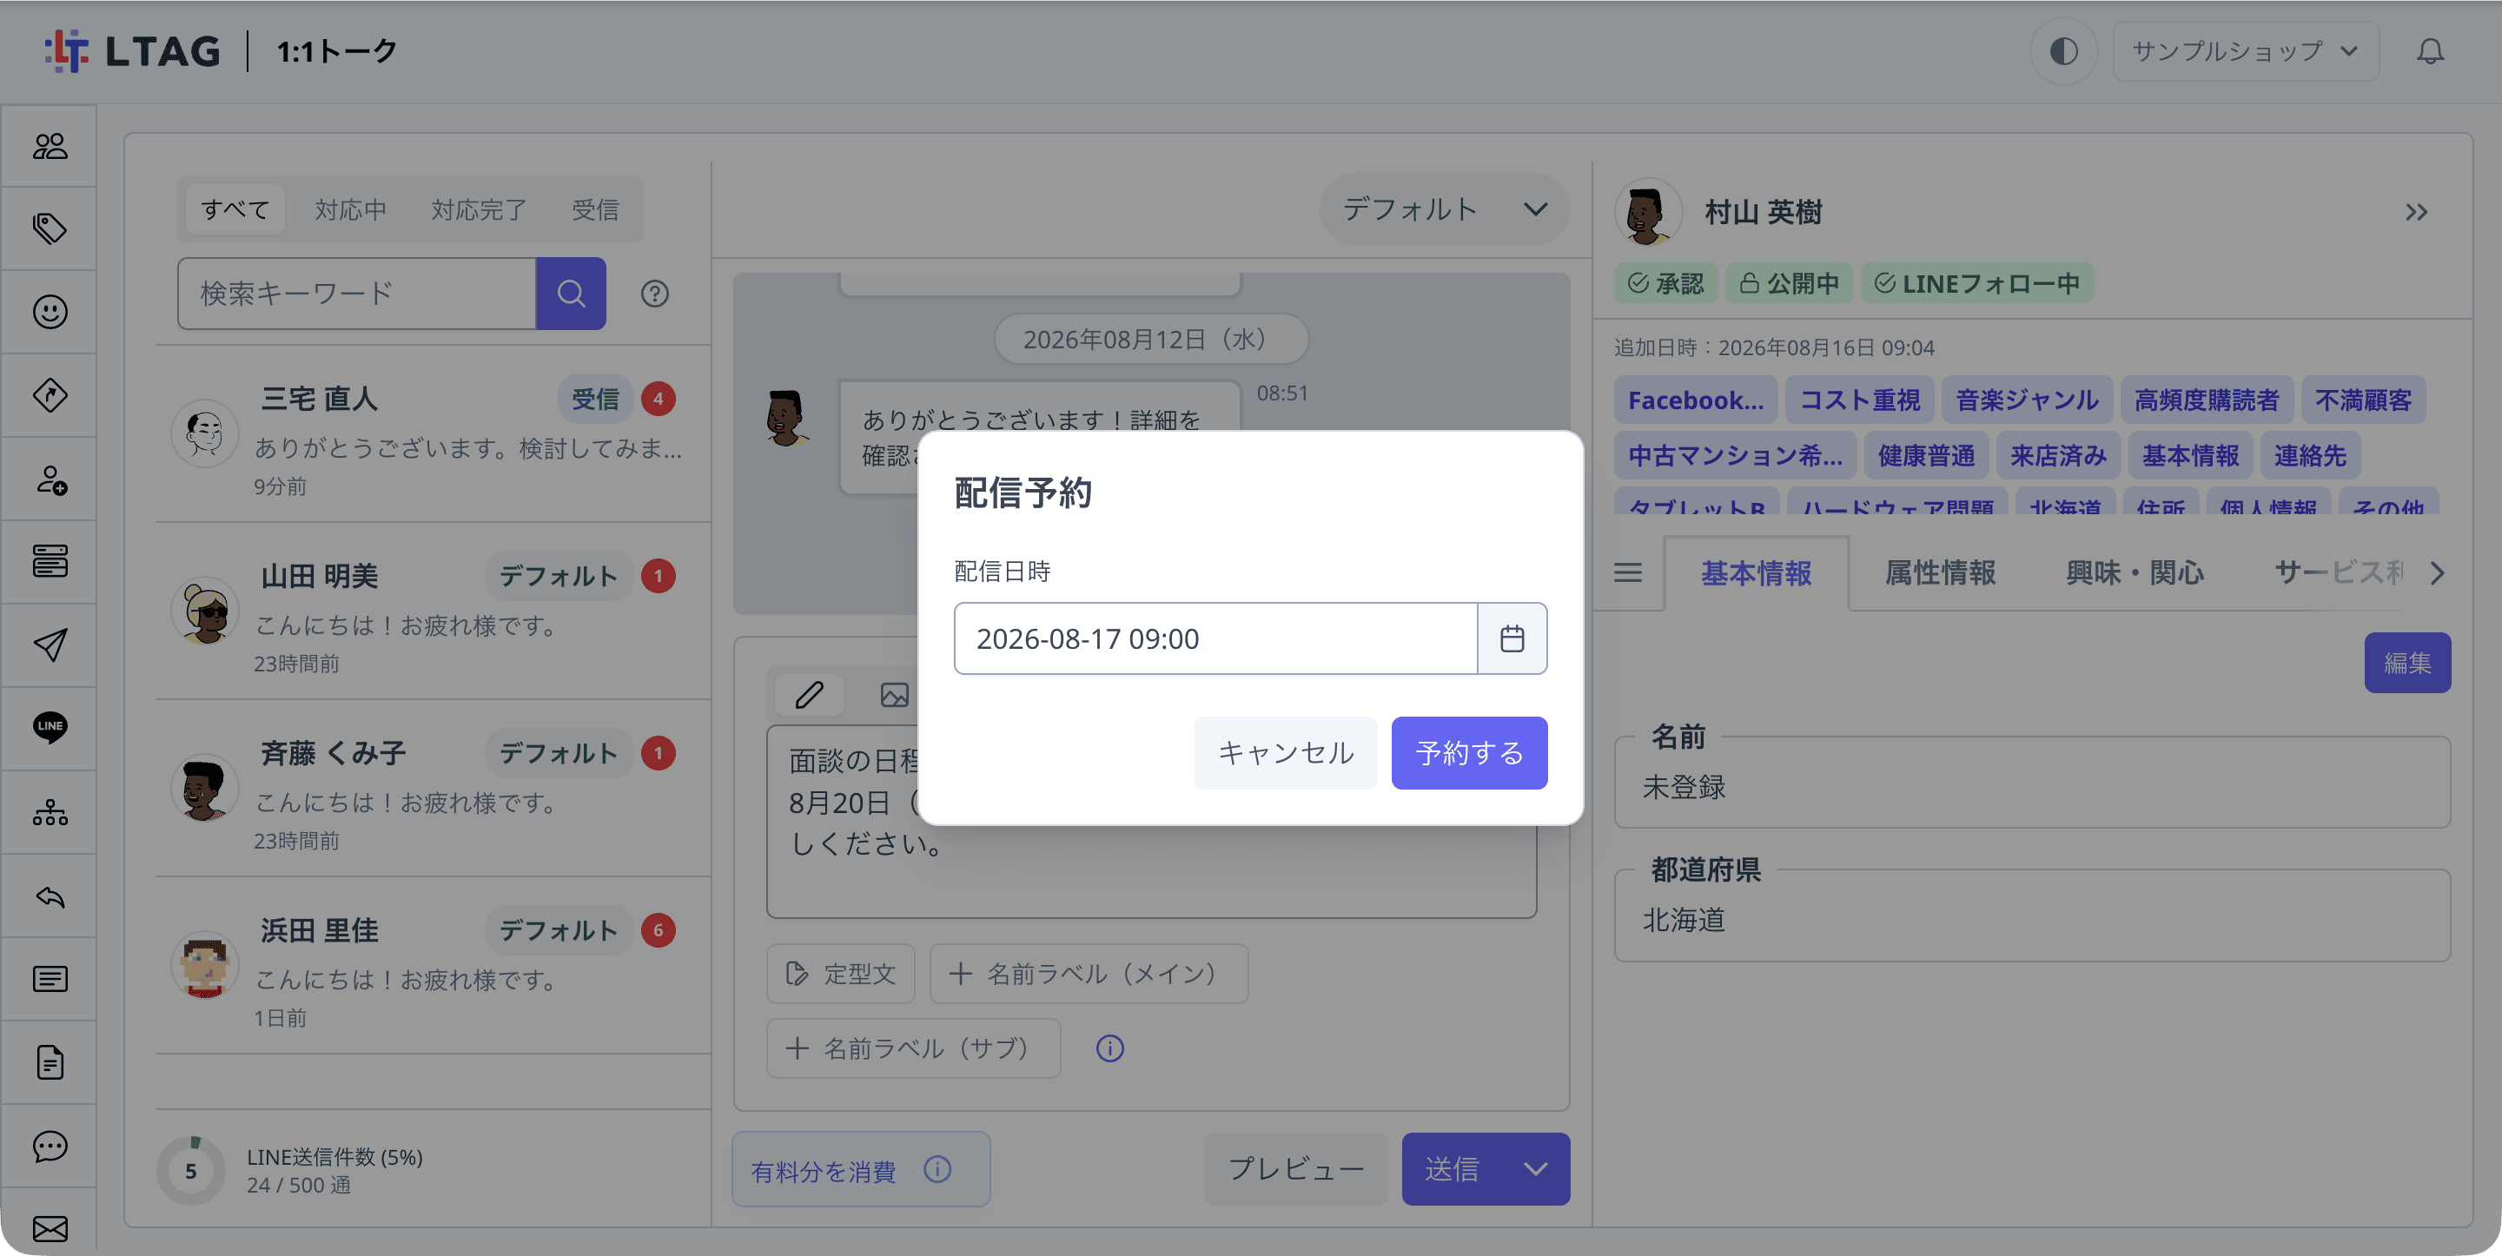This screenshot has width=2502, height=1256.
Task: Open the LINE bubble sidebar icon
Action: tap(50, 728)
